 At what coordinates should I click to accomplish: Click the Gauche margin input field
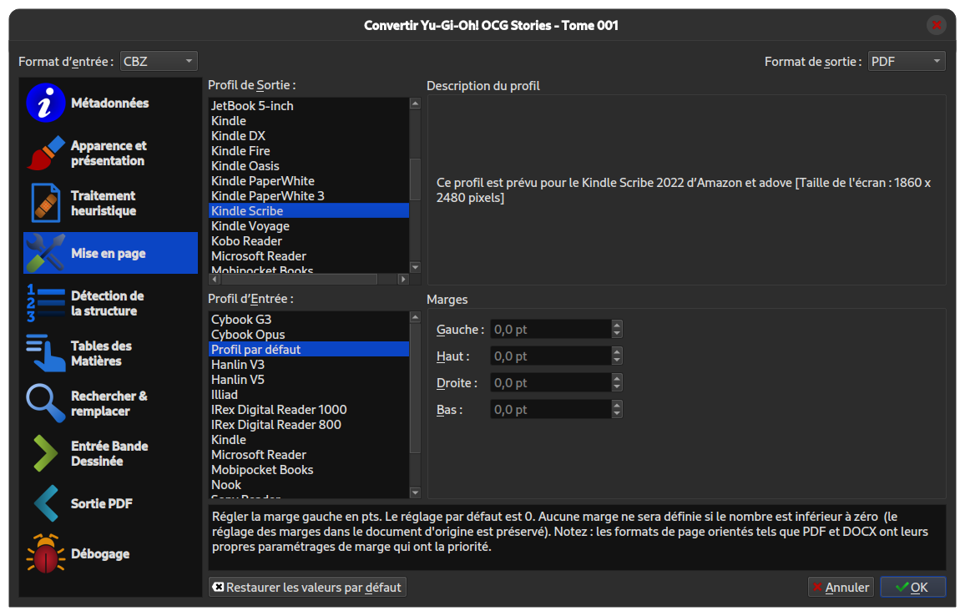pos(551,329)
